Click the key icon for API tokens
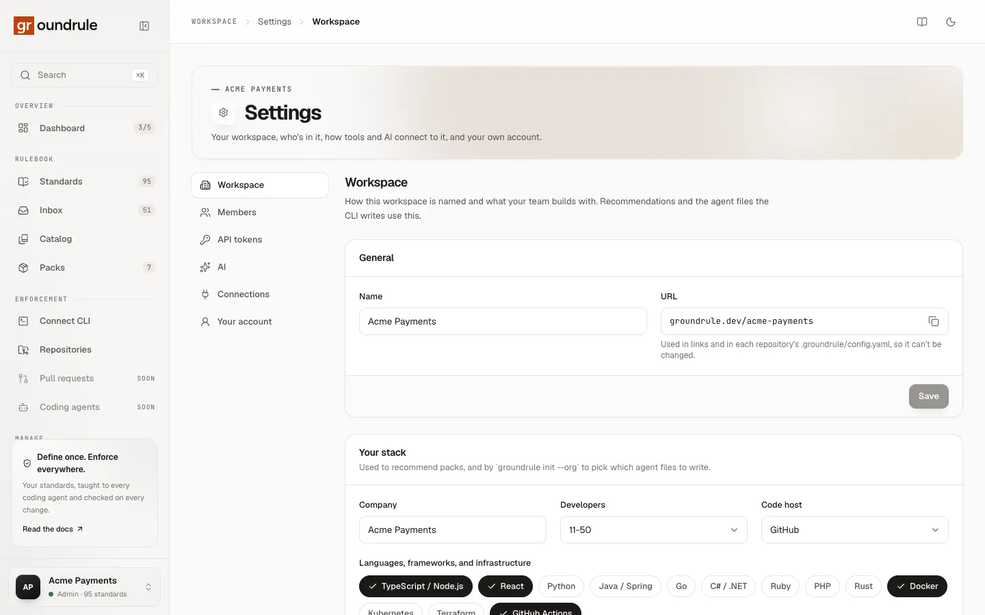985x615 pixels. click(x=205, y=240)
